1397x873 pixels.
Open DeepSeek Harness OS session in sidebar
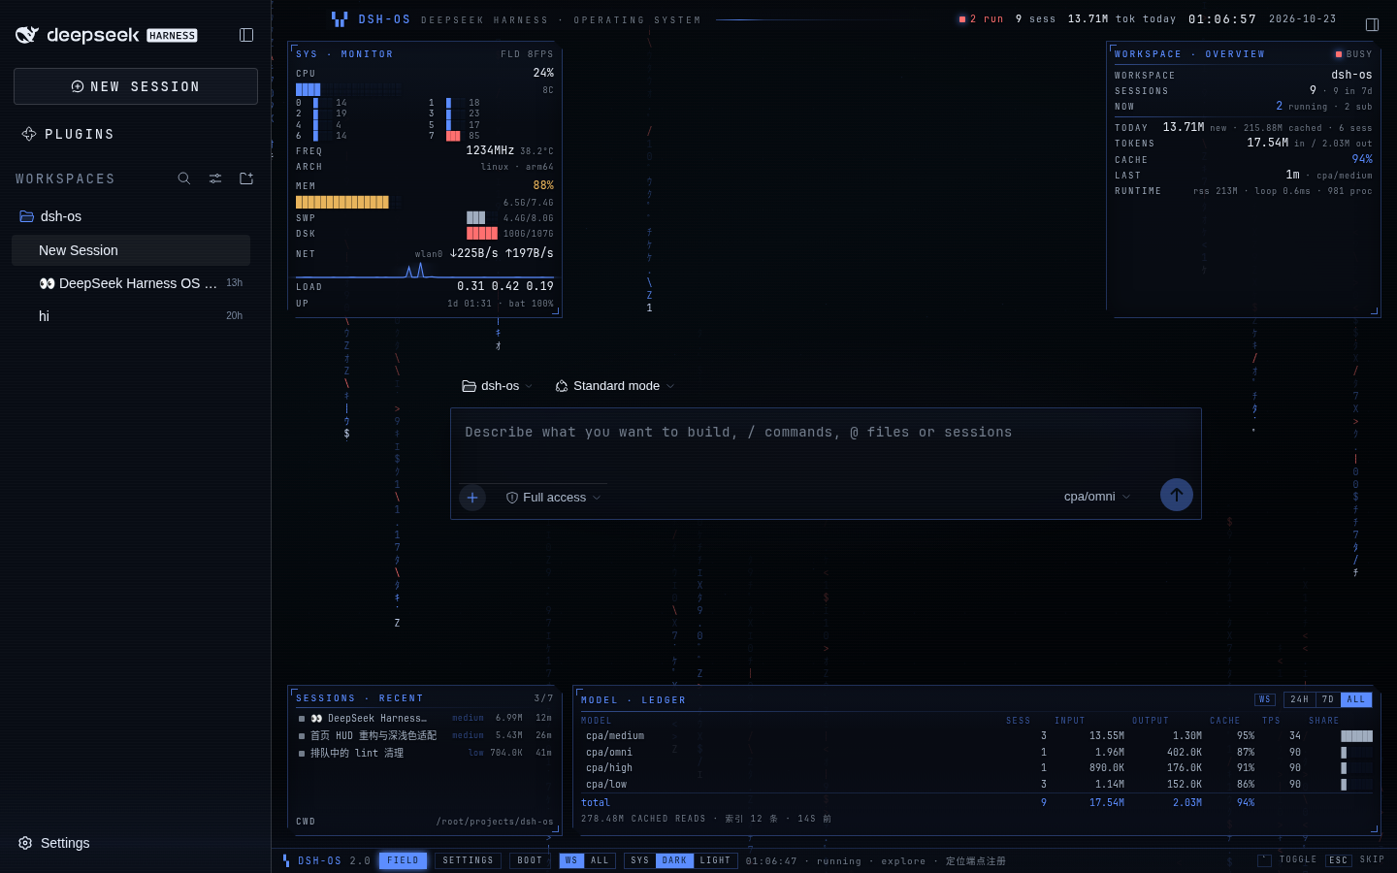131,283
